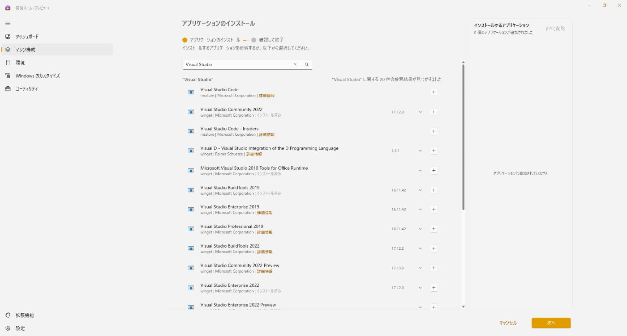The image size is (627, 336).
Task: Open version dropdown for Professional 2019
Action: point(420,229)
